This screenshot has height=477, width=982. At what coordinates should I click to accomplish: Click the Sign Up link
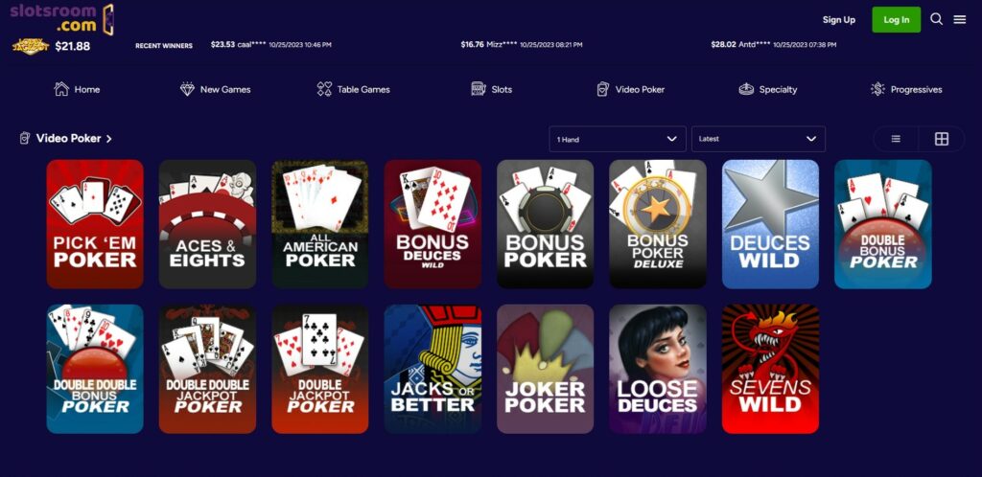(838, 20)
